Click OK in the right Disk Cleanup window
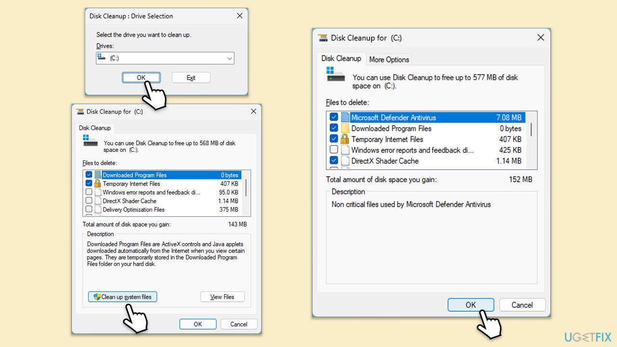This screenshot has width=617, height=347. 471,305
